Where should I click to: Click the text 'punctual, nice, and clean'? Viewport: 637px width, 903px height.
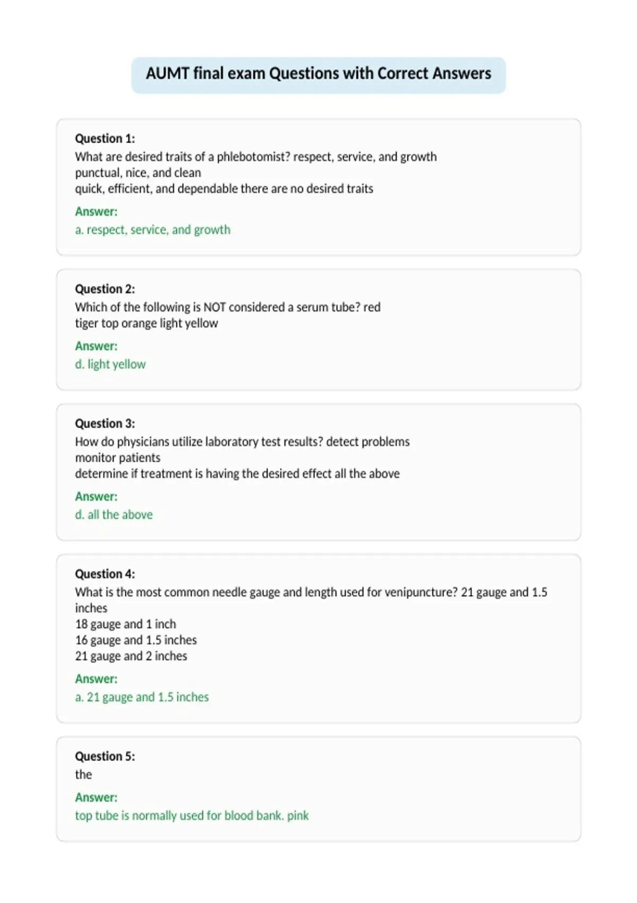(x=138, y=173)
